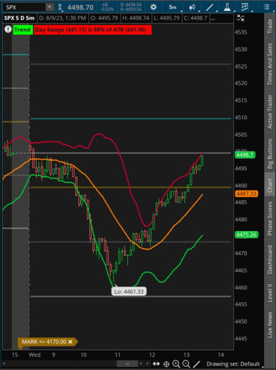Open the Trade sidebar tab

tap(270, 26)
